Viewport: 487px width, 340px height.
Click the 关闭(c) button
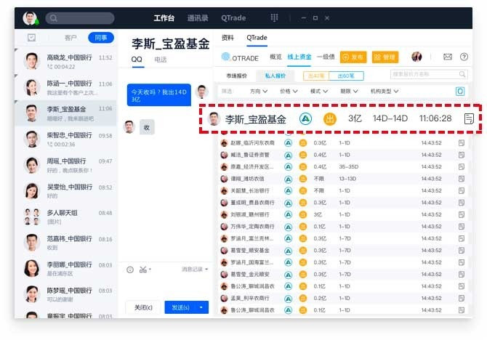[x=142, y=307]
